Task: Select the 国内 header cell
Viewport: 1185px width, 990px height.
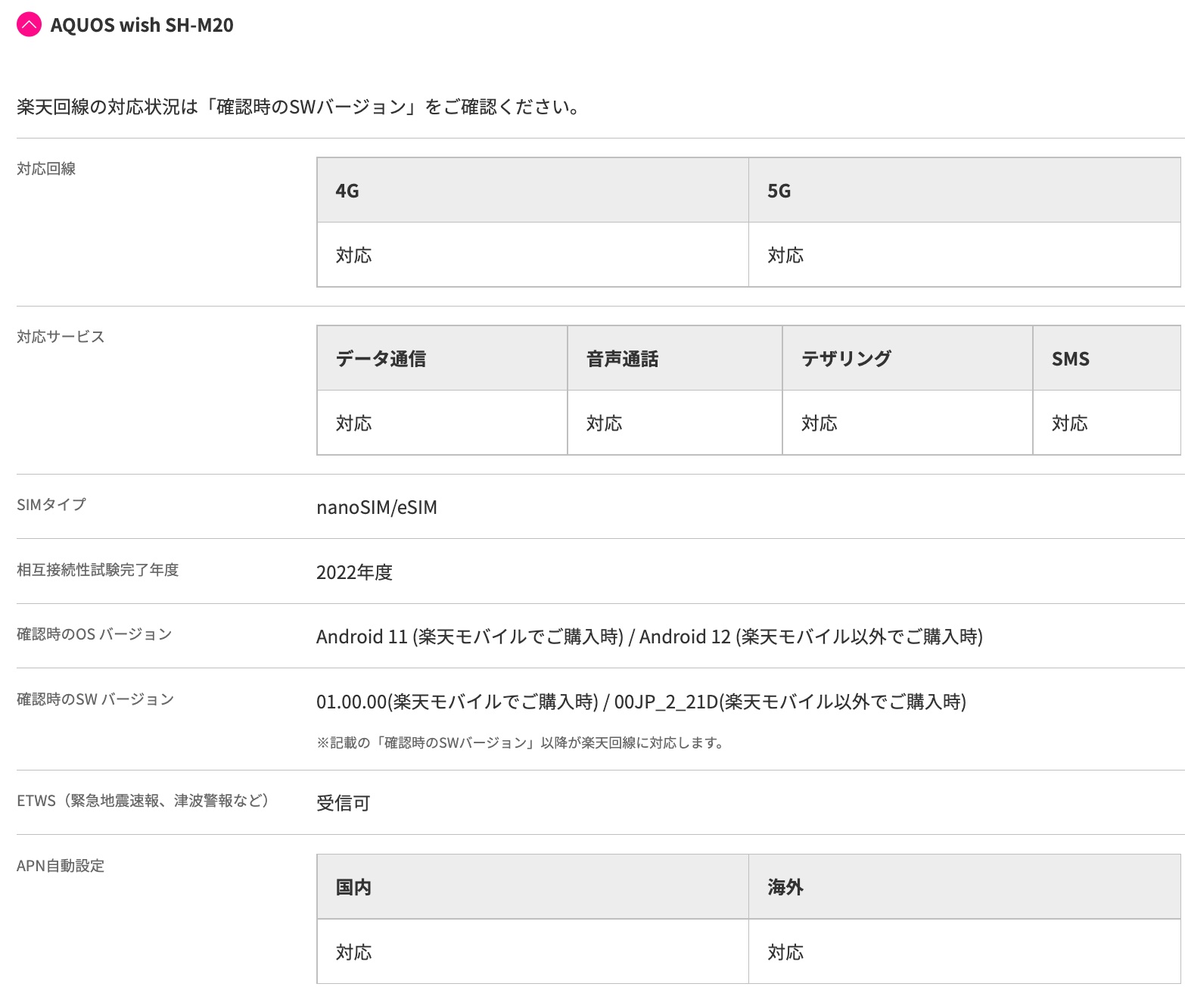Action: click(533, 887)
